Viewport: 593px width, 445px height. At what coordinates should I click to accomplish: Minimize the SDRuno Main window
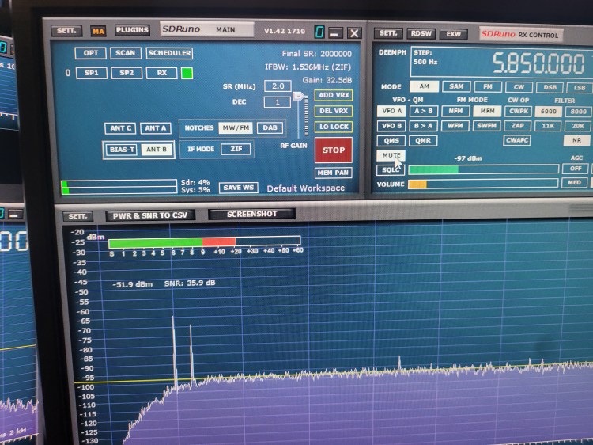[334, 33]
